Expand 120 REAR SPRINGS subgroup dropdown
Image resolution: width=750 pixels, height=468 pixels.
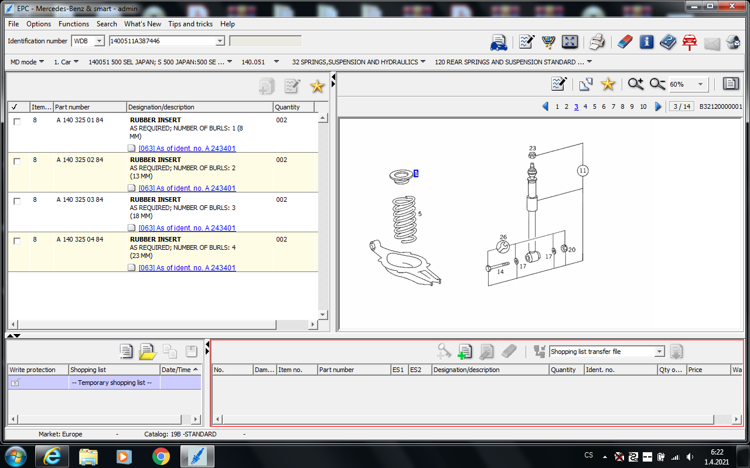[589, 62]
